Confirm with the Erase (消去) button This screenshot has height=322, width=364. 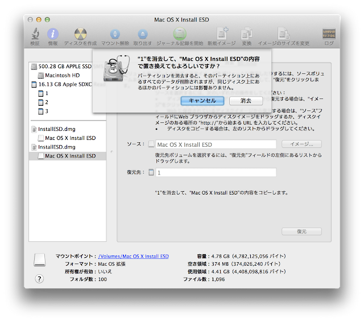(246, 101)
